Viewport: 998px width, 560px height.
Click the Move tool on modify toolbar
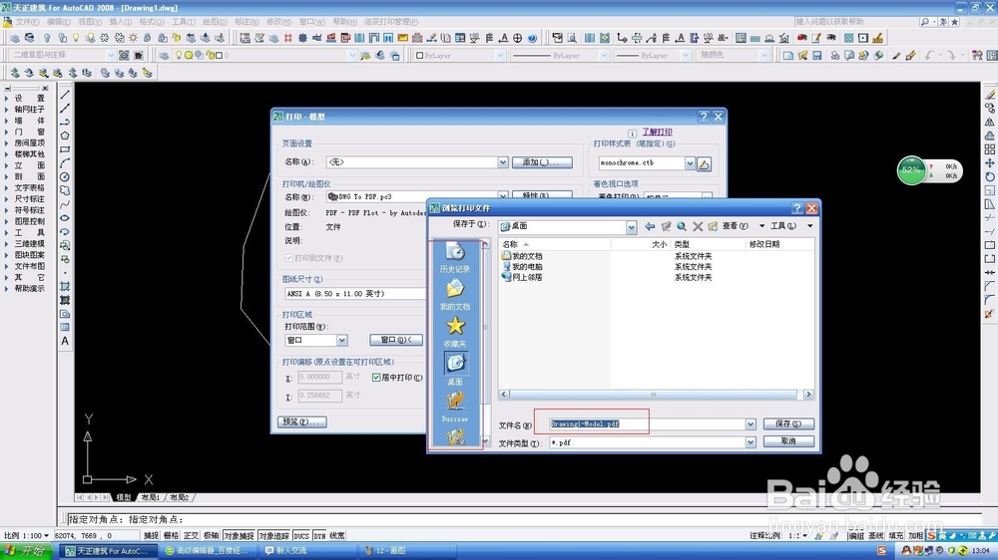point(990,162)
